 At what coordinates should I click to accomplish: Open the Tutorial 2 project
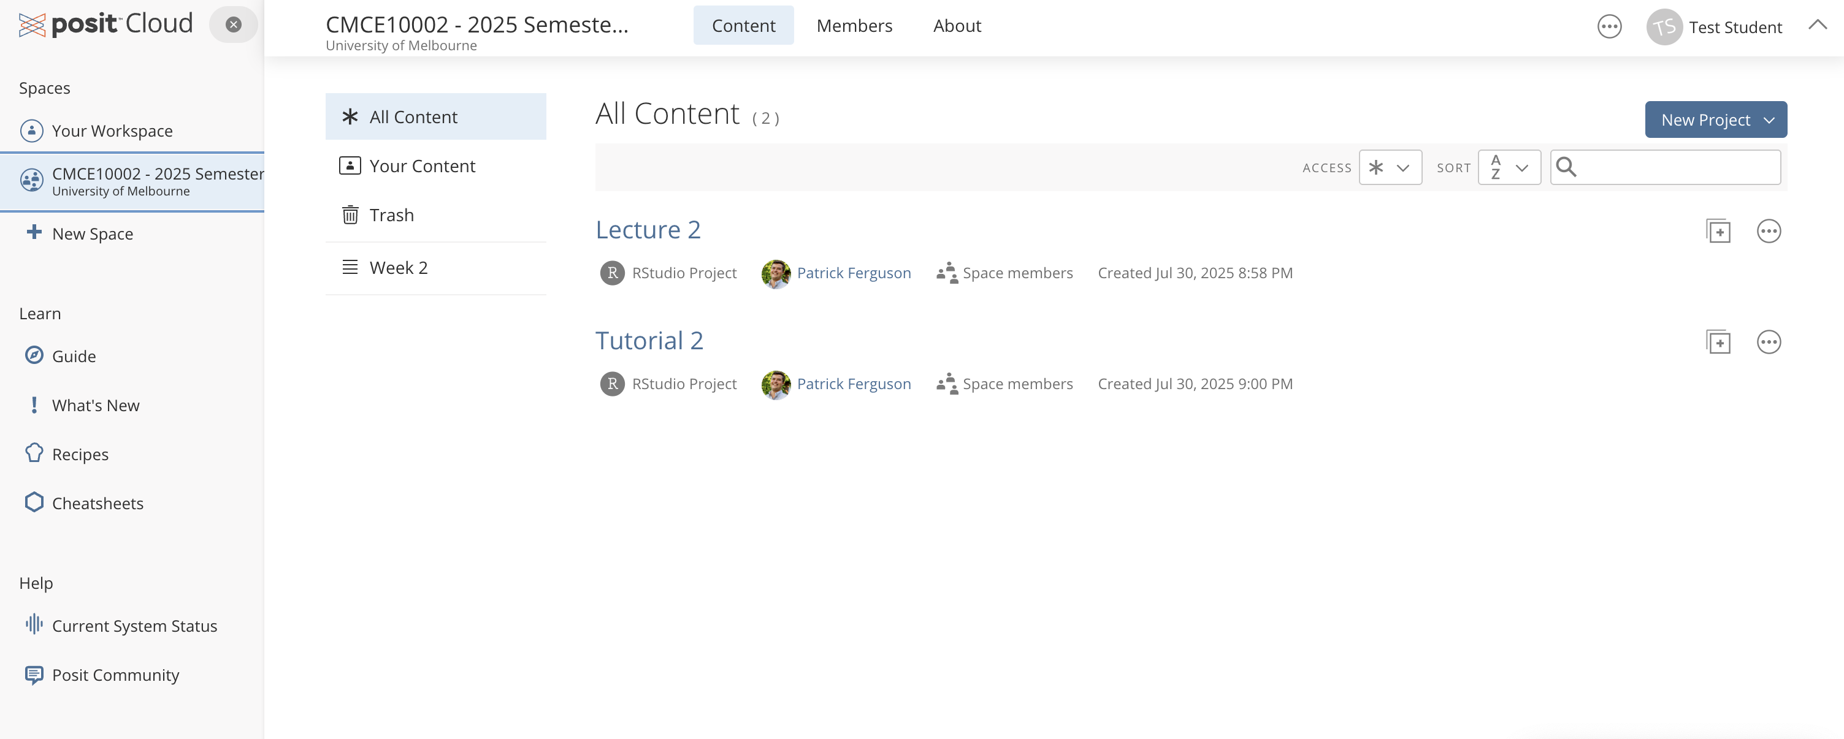pos(649,340)
